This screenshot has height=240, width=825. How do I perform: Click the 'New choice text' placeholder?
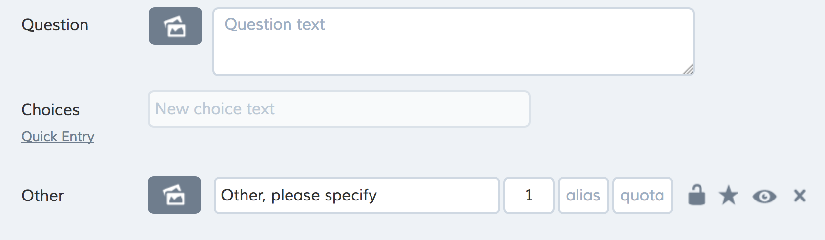tap(215, 109)
